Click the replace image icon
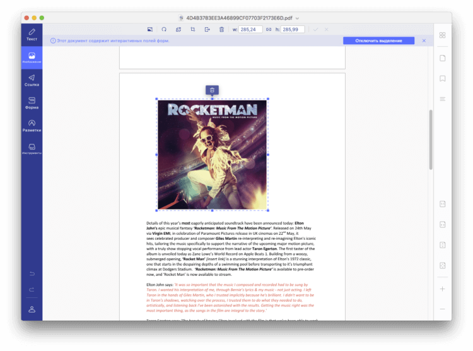This screenshot has width=473, height=351. [x=178, y=29]
